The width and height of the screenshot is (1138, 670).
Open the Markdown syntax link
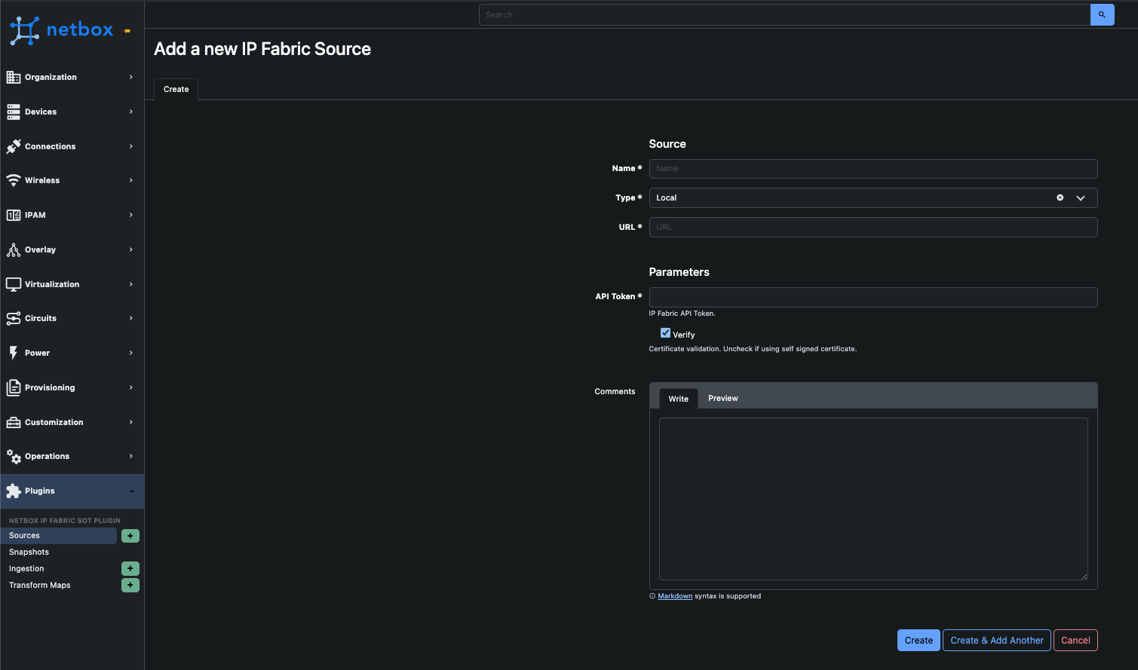675,596
